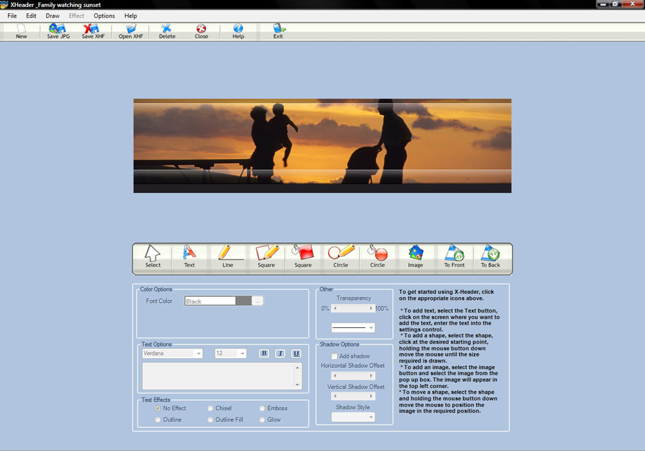Toggle Bold text formatting

[264, 353]
